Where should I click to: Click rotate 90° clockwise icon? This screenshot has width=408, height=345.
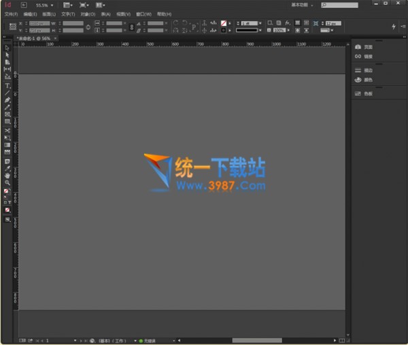coord(175,23)
